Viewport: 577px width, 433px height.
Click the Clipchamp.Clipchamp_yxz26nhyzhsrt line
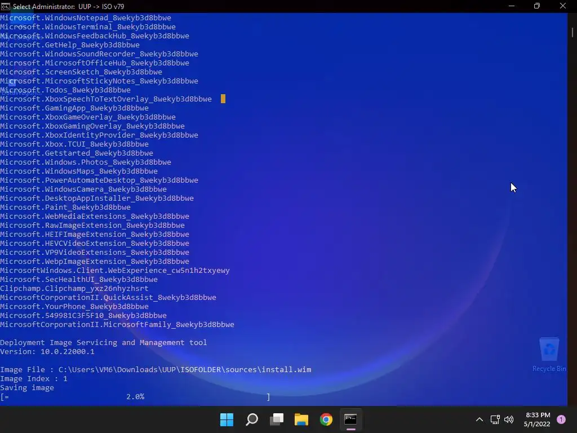click(x=74, y=288)
